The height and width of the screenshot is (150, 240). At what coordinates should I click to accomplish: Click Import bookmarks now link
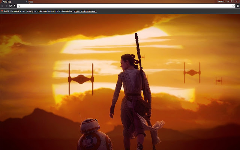(x=85, y=11)
